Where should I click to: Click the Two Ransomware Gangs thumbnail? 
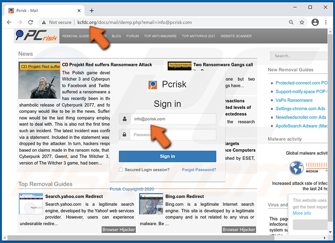point(179,66)
